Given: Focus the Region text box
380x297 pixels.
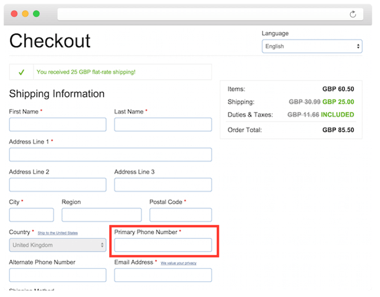Looking at the screenshot, I should click(x=101, y=215).
